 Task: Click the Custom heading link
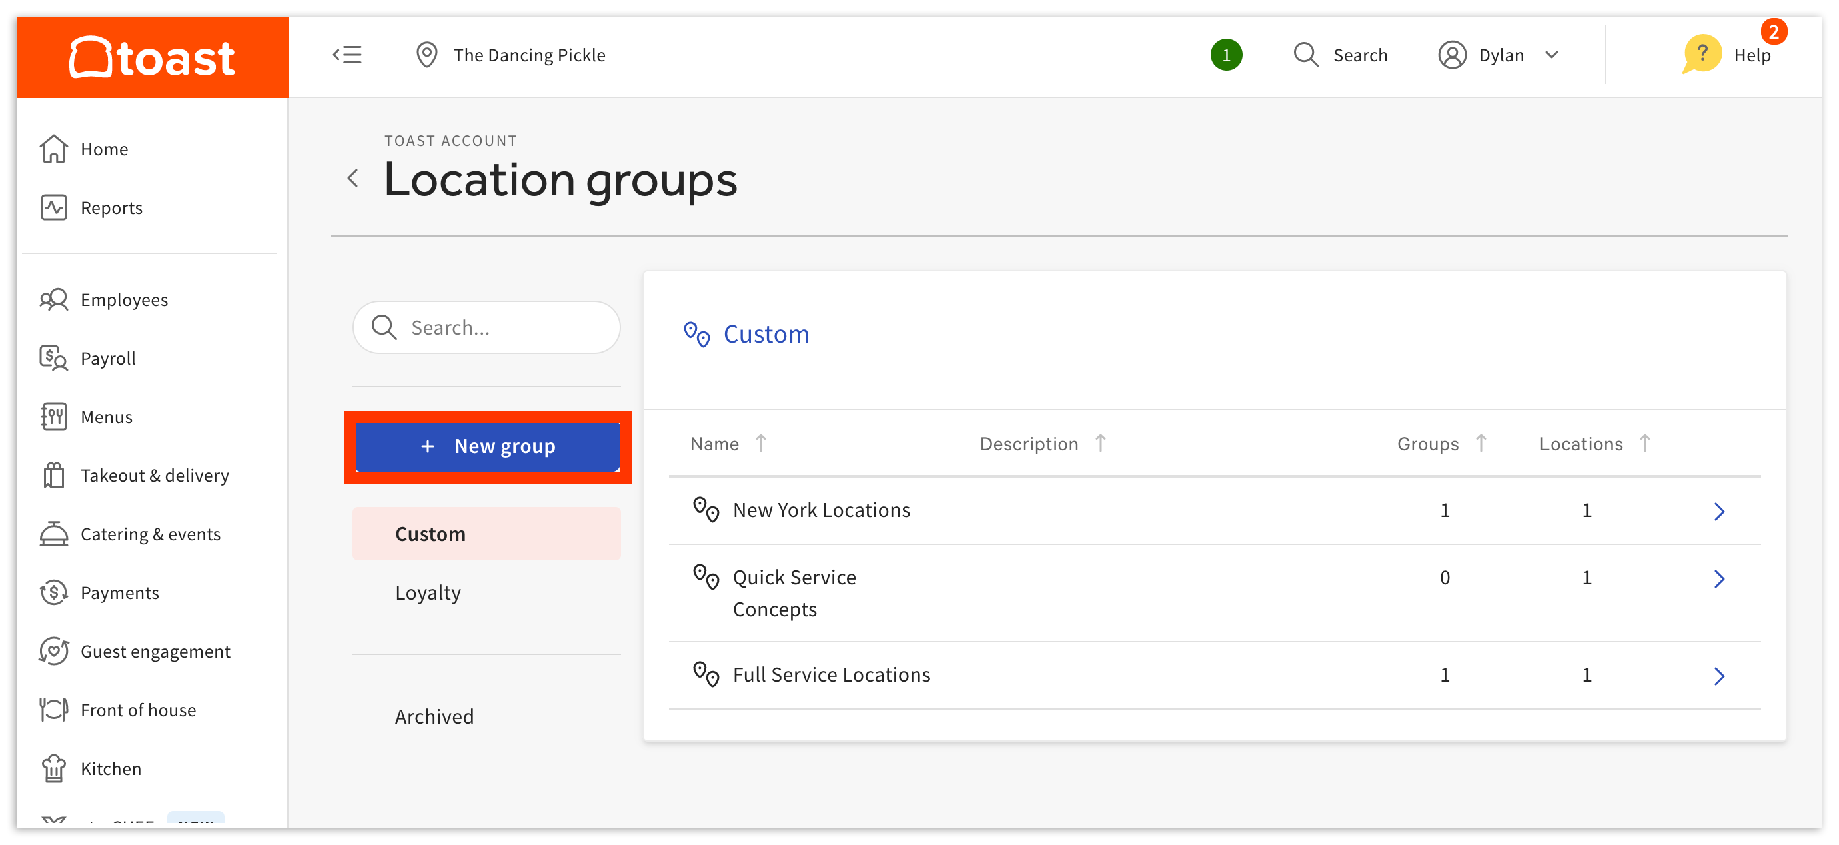click(x=766, y=334)
